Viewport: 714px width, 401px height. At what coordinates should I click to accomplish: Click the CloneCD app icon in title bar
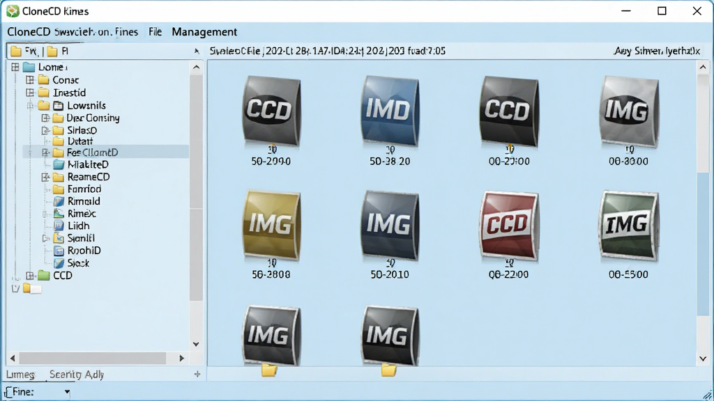point(13,11)
